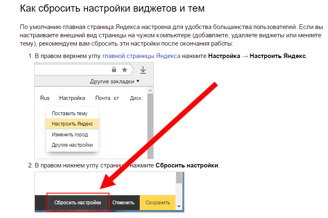This screenshot has width=328, height=218.
Task: Click scrollbar down arrow next to Сохранить
Action: [179, 206]
